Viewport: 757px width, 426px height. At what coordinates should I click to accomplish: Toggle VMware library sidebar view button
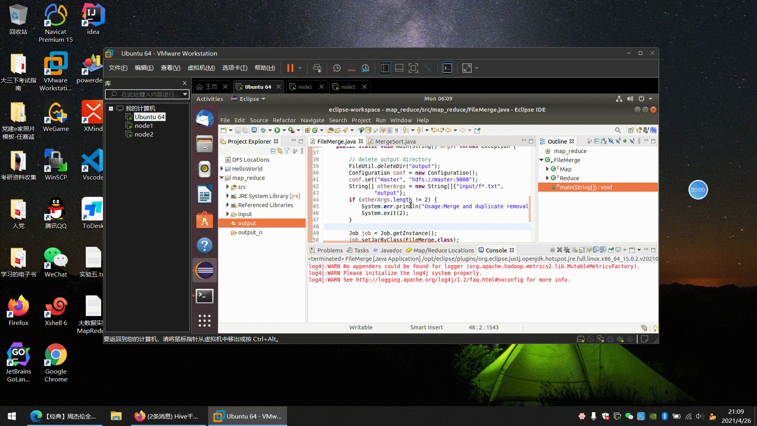(385, 68)
